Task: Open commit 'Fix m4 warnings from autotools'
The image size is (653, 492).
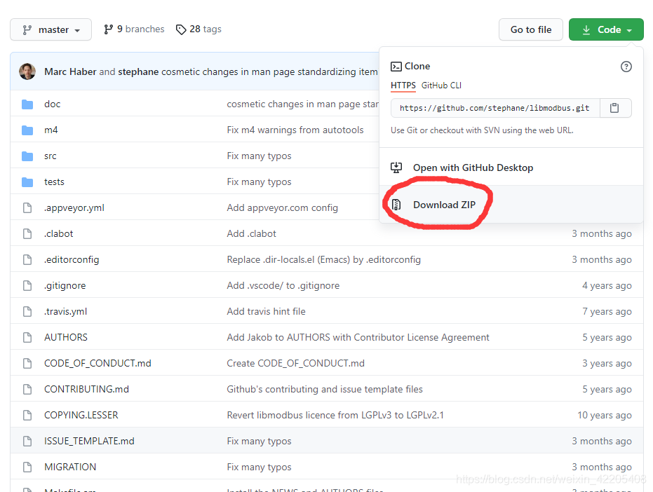Action: tap(295, 130)
